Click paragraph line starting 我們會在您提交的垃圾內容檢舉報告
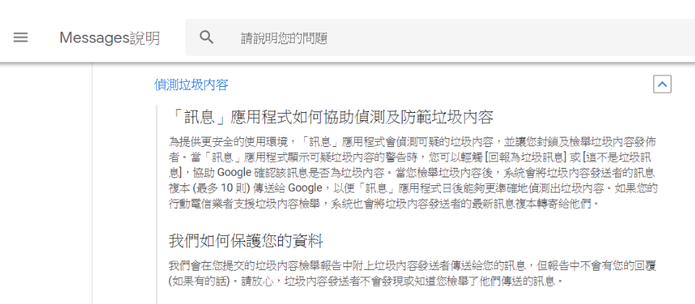This screenshot has width=695, height=304. pos(413,266)
